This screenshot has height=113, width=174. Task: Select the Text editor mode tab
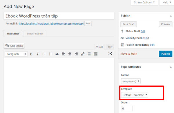click(x=110, y=47)
